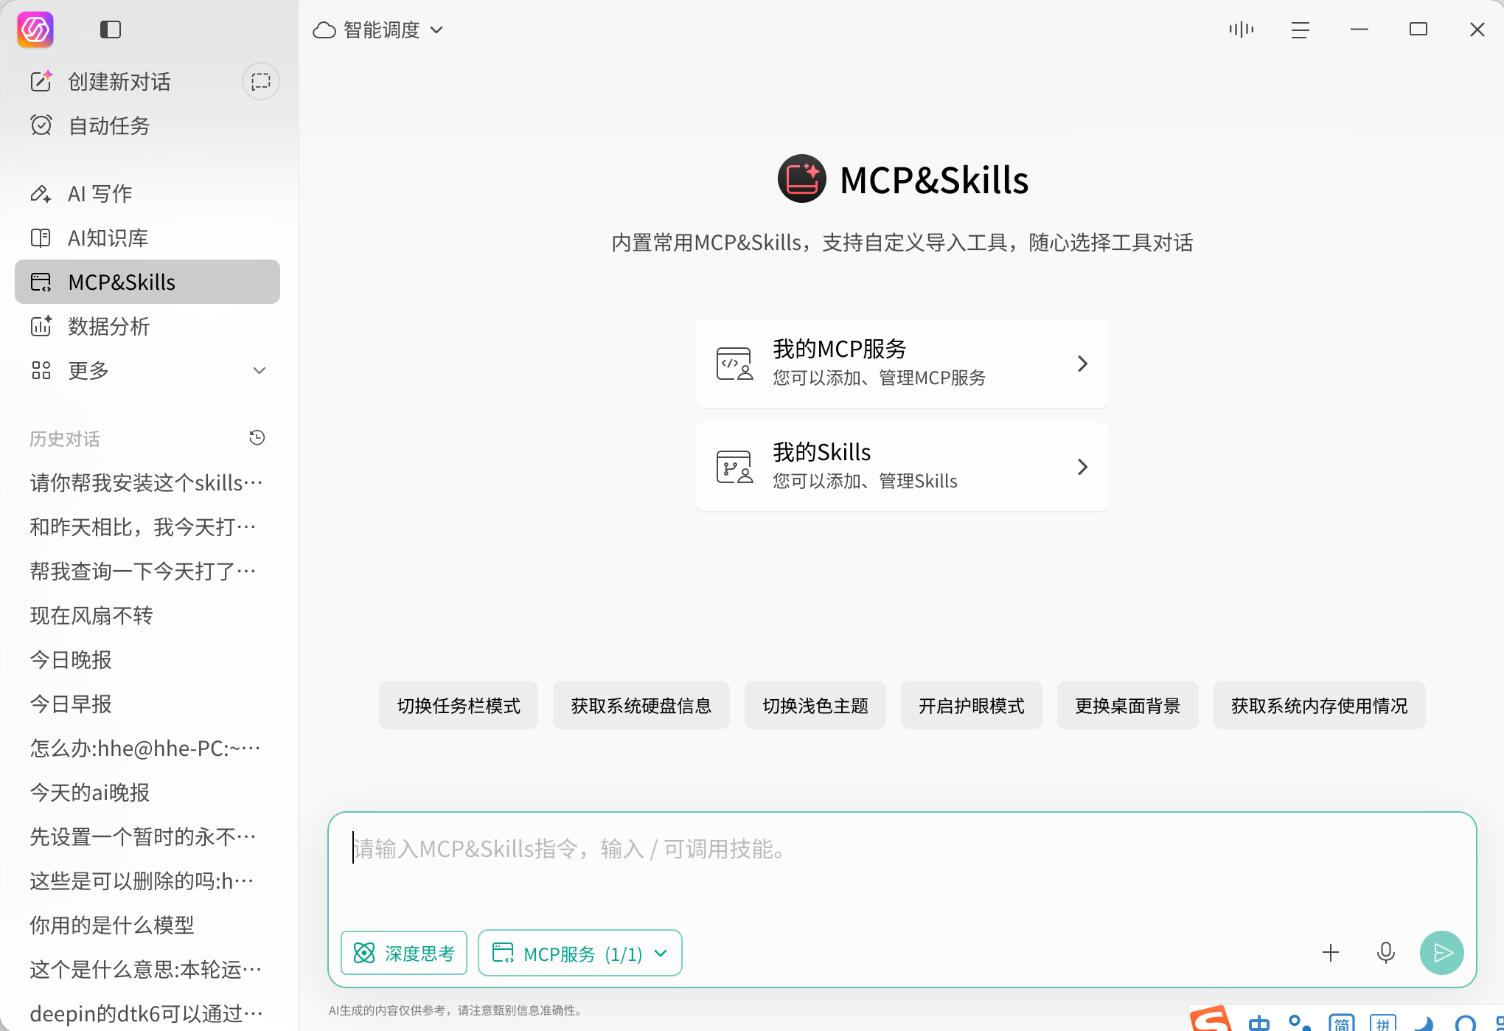Click the green send arrow button

click(1442, 953)
